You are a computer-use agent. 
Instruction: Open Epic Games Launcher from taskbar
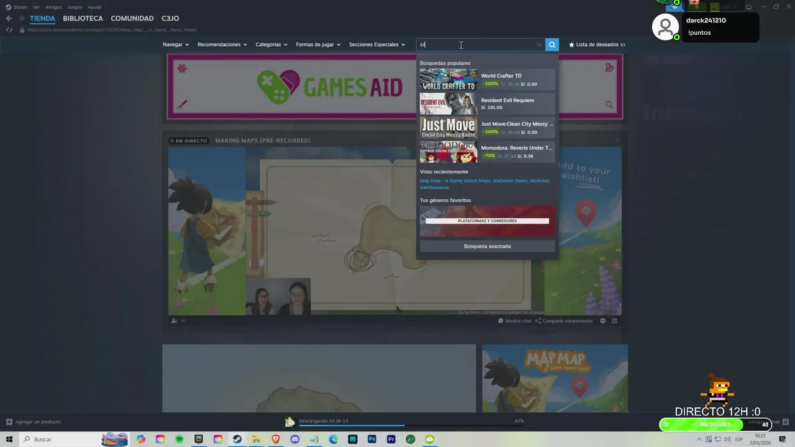tap(199, 440)
